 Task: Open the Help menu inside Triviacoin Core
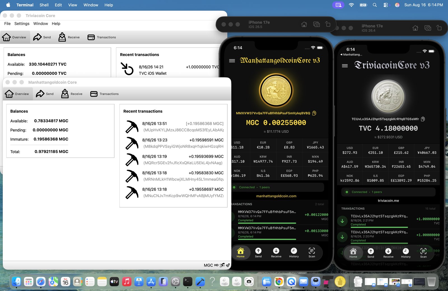(56, 24)
